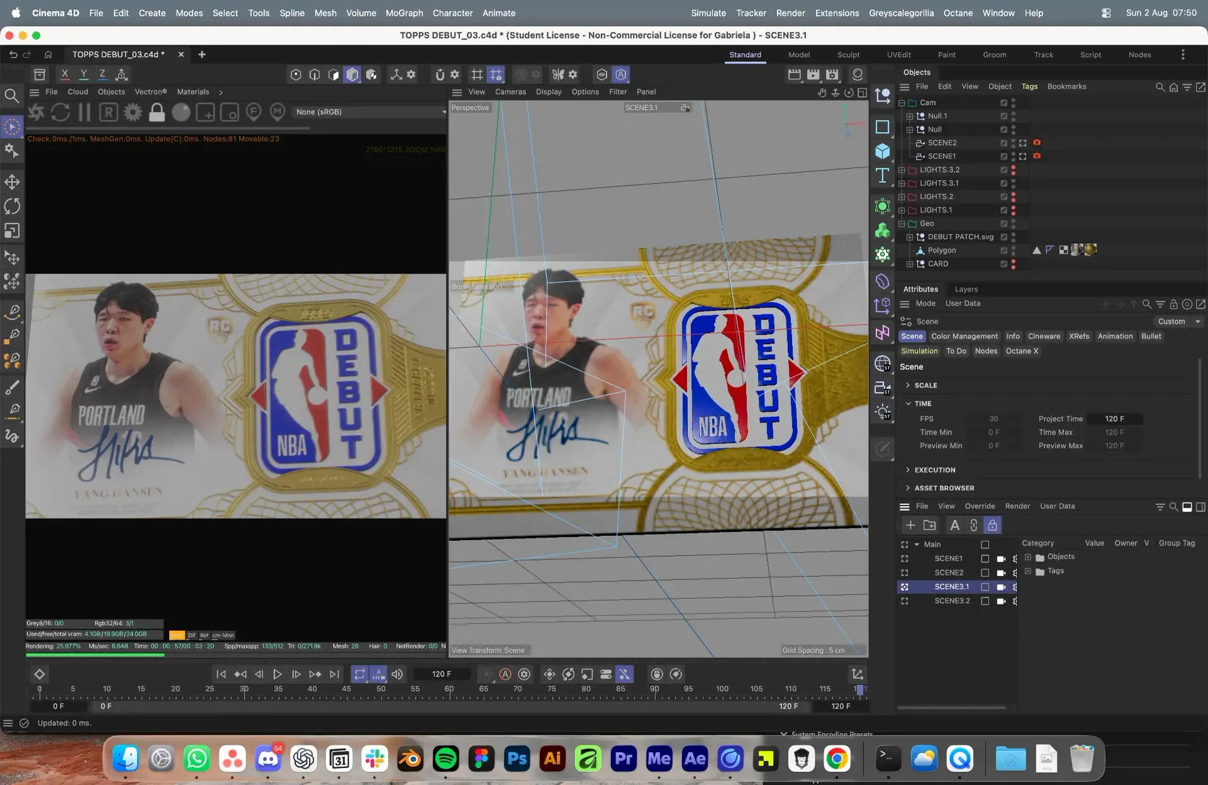Toggle the Y axis lock
This screenshot has height=785, width=1208.
pos(83,74)
